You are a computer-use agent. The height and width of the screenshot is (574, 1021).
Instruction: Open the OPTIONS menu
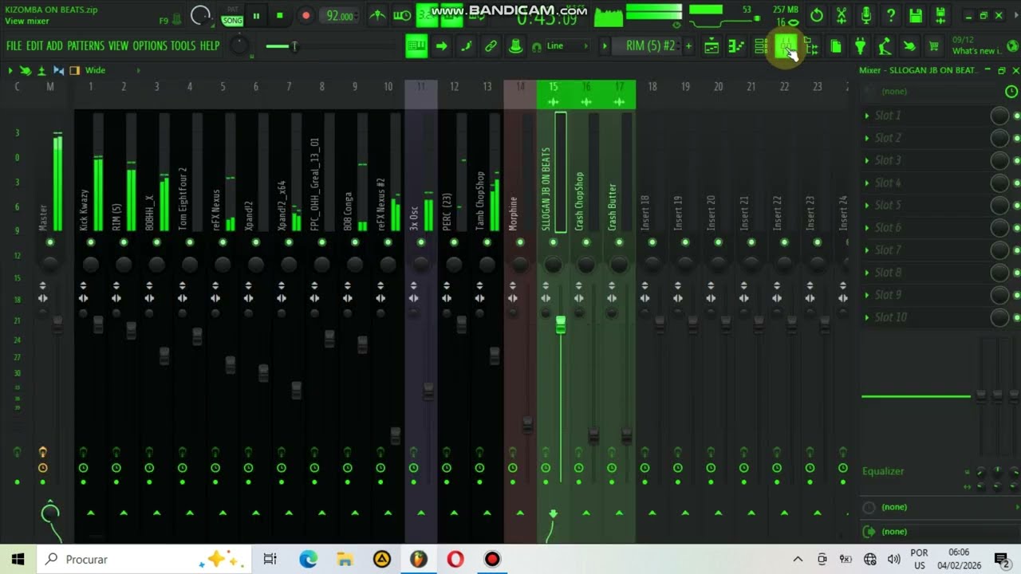149,46
